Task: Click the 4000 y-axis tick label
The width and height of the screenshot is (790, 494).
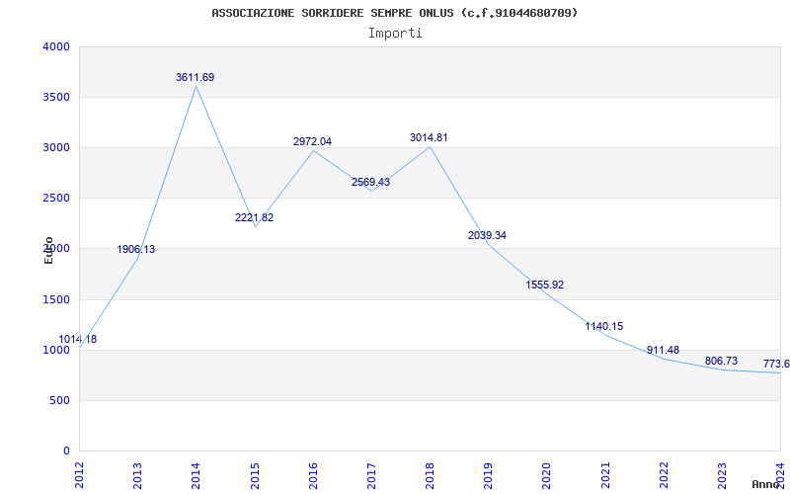Action: [57, 46]
